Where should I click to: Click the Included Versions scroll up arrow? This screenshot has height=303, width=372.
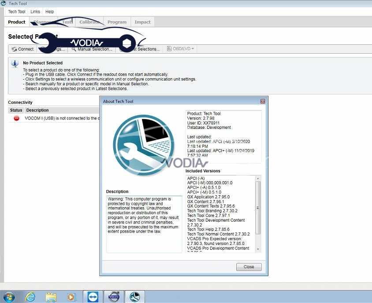pos(258,178)
